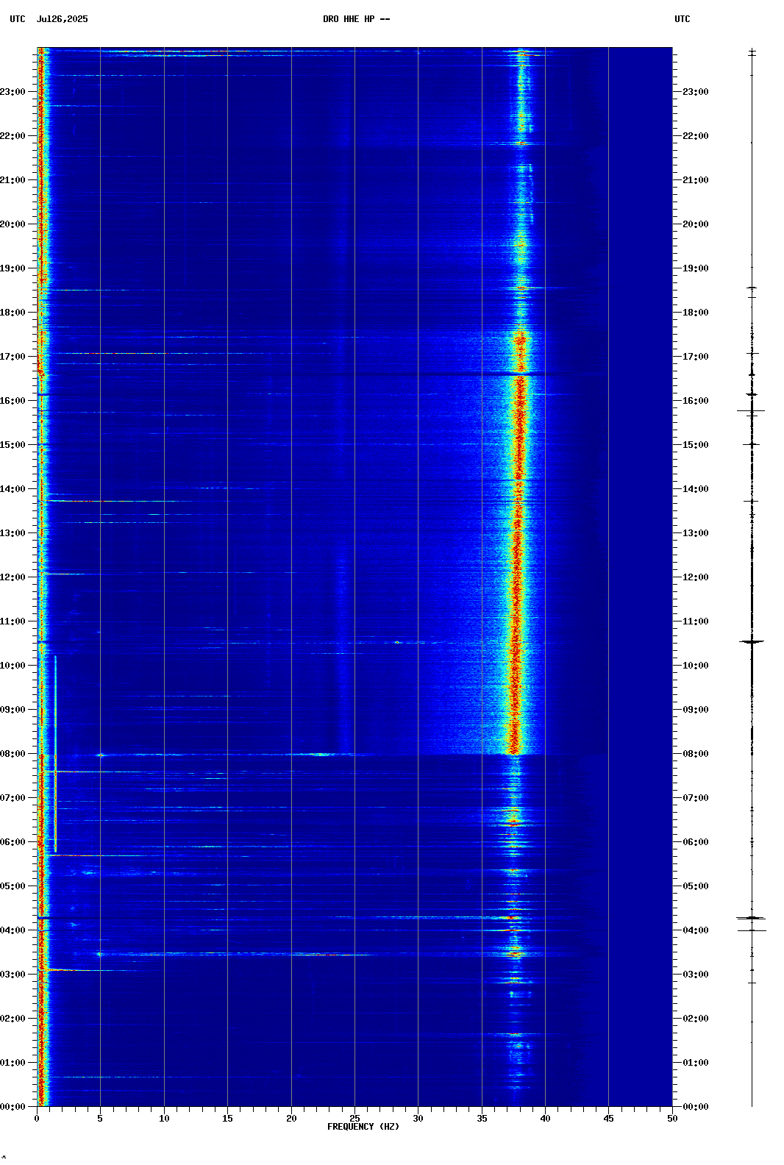Click the 16:00 label on the right time axis
The image size is (784, 1165).
click(696, 401)
